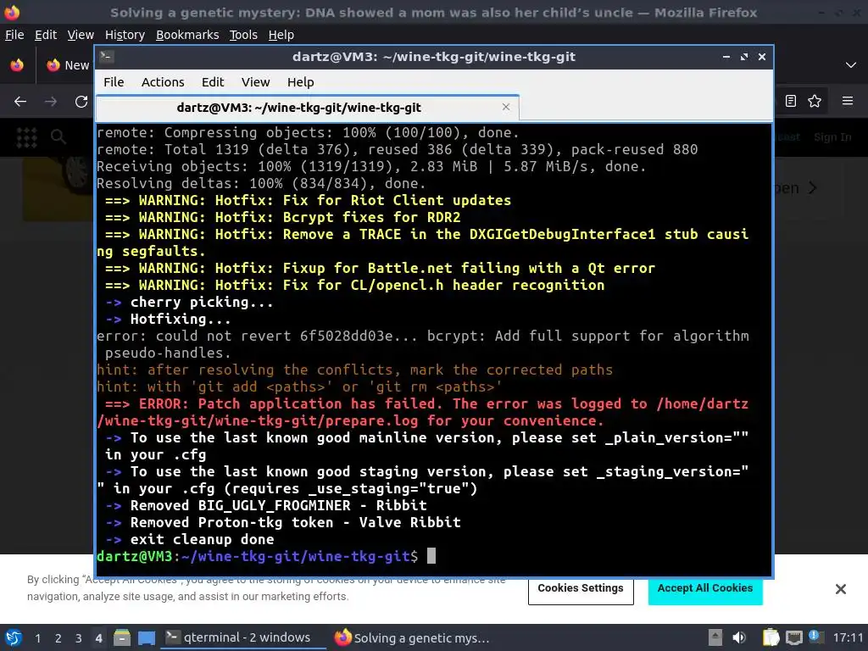This screenshot has height=651, width=868.
Task: Click the qterminal title bar terminal icon
Action: pos(107,57)
